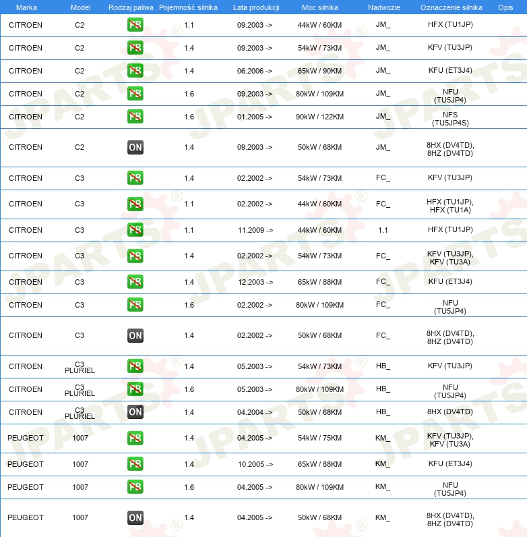Select body value 1.1 in C3 11.2009 row

[383, 230]
